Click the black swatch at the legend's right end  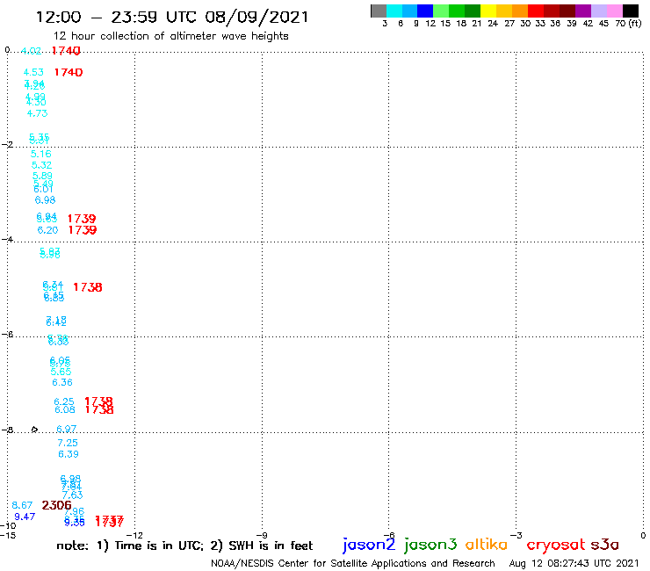631,11
